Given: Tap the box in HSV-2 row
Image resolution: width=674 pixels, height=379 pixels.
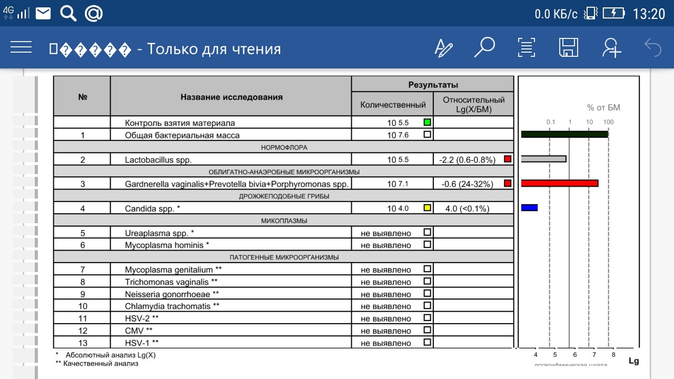Looking at the screenshot, I should pos(428,318).
